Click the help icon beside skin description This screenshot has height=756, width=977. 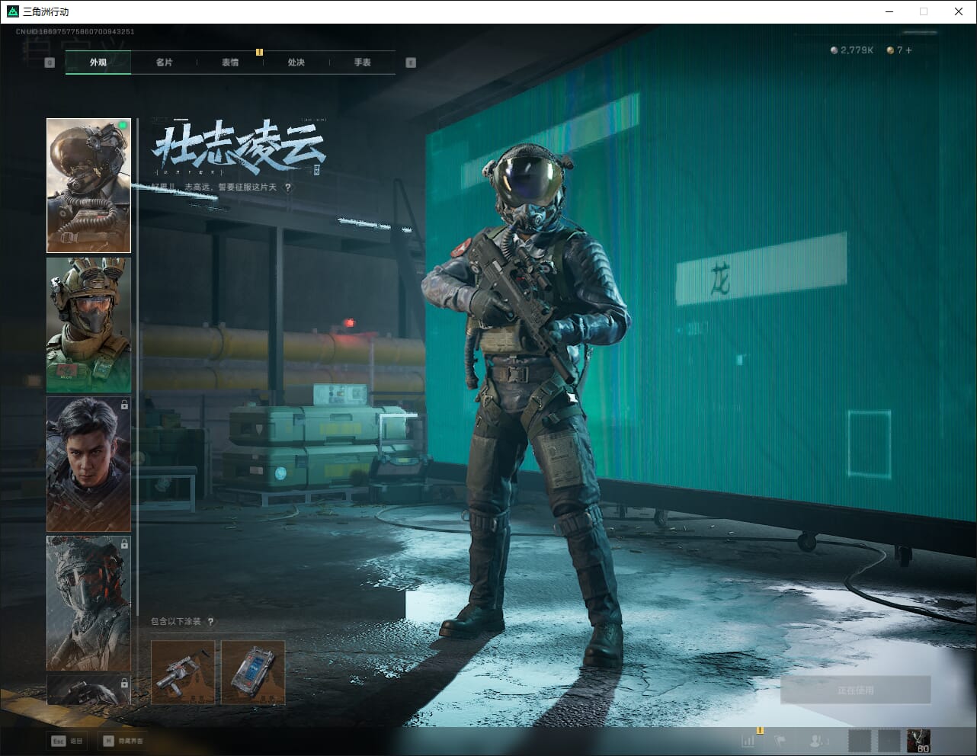click(x=288, y=187)
